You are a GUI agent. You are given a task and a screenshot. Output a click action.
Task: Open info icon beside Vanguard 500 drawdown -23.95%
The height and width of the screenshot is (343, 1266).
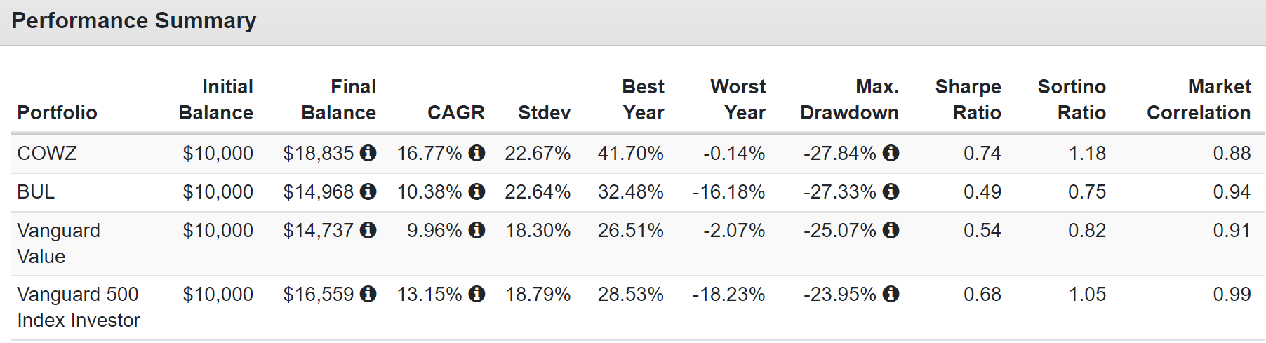point(891,294)
